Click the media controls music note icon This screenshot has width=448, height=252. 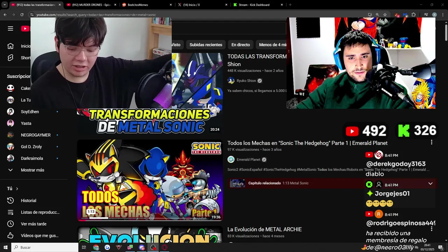(x=426, y=15)
